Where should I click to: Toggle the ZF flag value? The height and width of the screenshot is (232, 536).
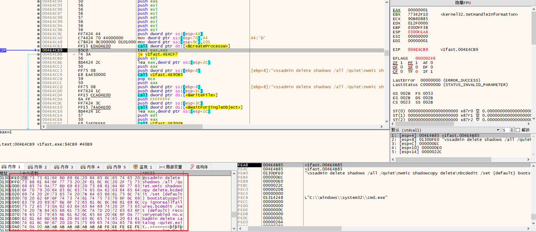tap(401, 63)
